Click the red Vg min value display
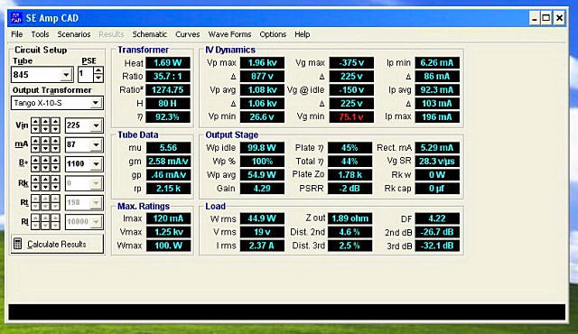 point(351,117)
